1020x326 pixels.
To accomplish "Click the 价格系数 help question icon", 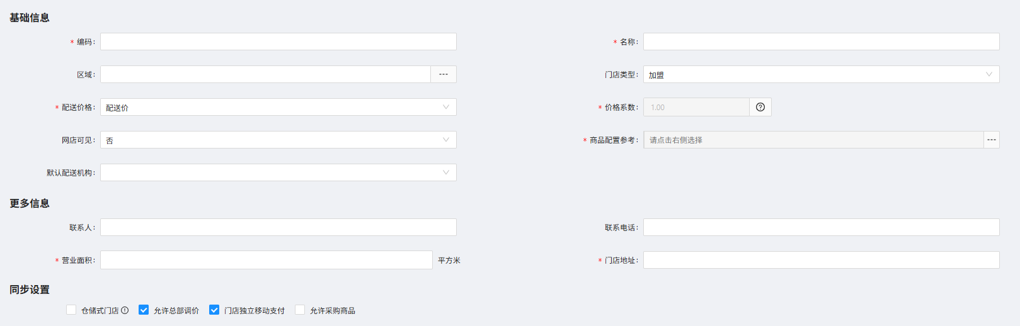I will point(760,107).
